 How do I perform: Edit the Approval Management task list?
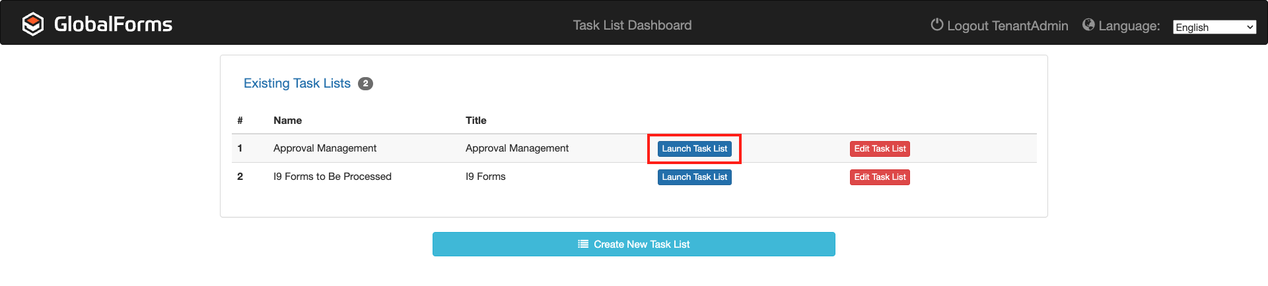click(x=880, y=149)
